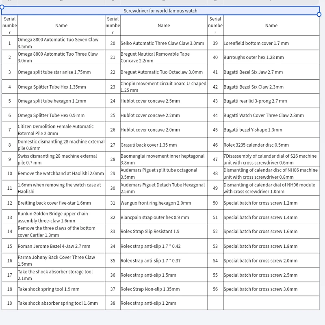Select "Burroughs outer hex 1.28 mm" cell
This screenshot has height=325, width=325.
(x=271, y=57)
